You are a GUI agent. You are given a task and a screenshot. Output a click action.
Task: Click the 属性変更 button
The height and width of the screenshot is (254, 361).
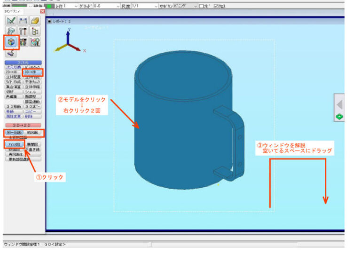[x=14, y=116]
